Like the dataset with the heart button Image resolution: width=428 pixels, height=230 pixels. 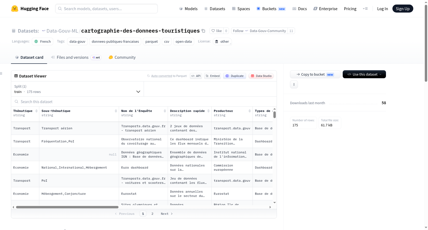[x=217, y=31]
